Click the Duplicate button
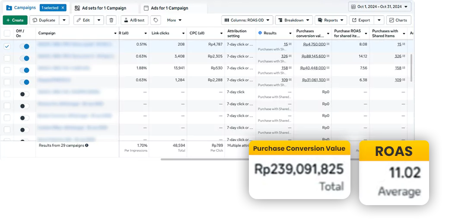Viewport: 452px width, 222px height. point(44,20)
